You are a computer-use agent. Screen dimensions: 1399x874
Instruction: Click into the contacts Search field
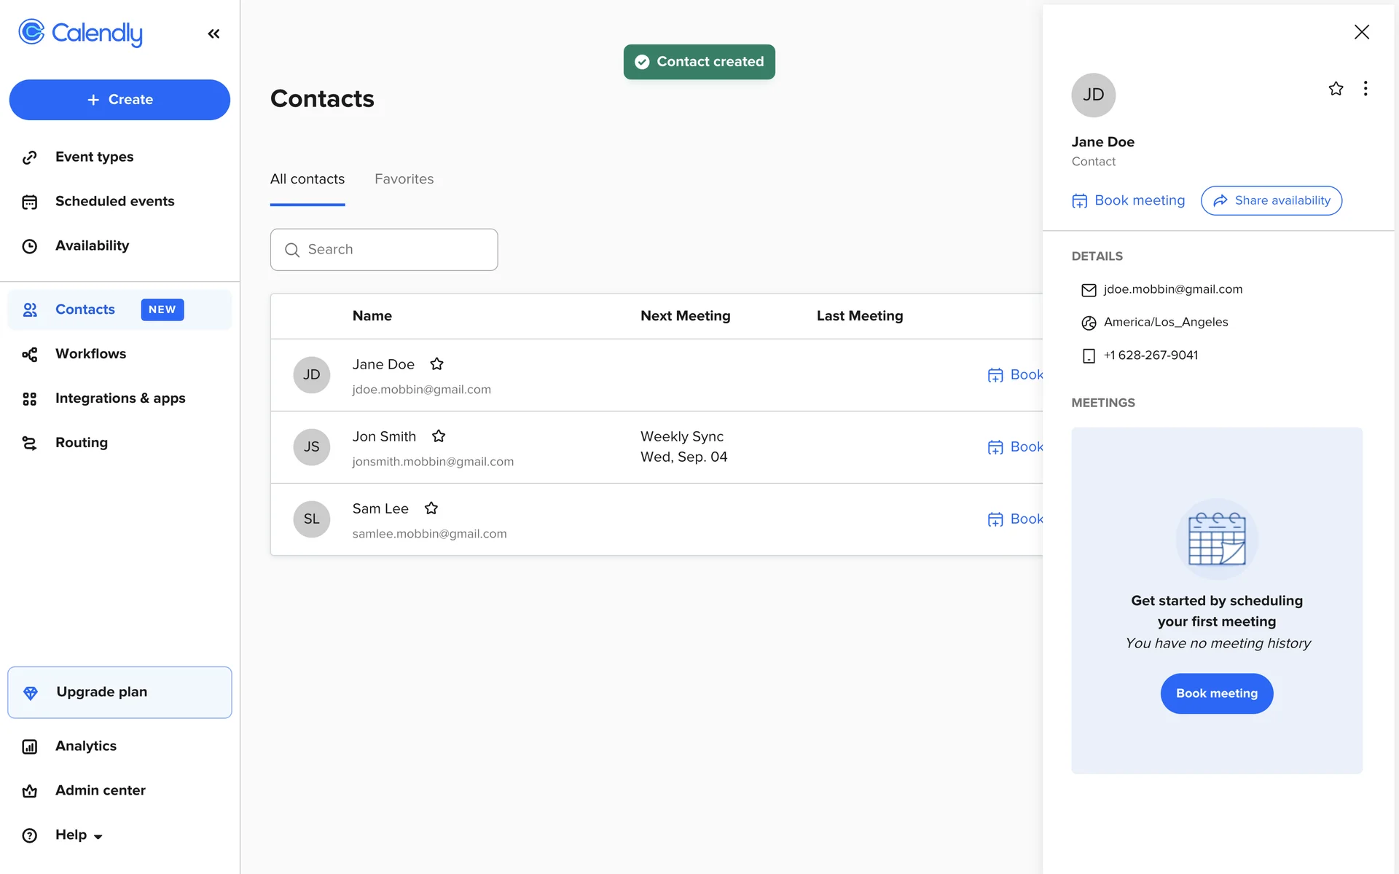[x=384, y=250]
